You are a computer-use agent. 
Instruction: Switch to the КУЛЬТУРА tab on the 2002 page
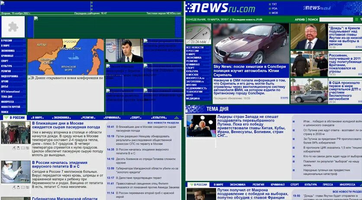(159, 118)
